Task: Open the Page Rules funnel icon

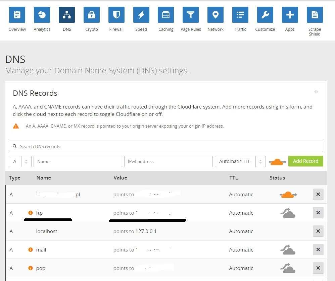Action: (x=191, y=15)
